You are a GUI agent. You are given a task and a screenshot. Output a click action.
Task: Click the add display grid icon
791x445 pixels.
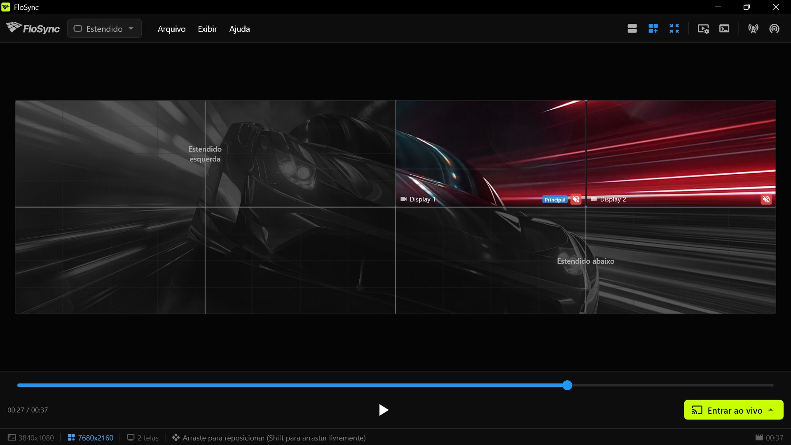[x=653, y=28]
